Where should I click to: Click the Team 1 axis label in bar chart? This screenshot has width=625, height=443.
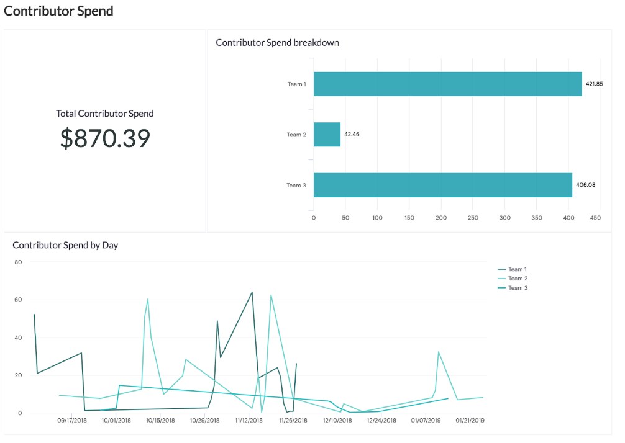(297, 84)
